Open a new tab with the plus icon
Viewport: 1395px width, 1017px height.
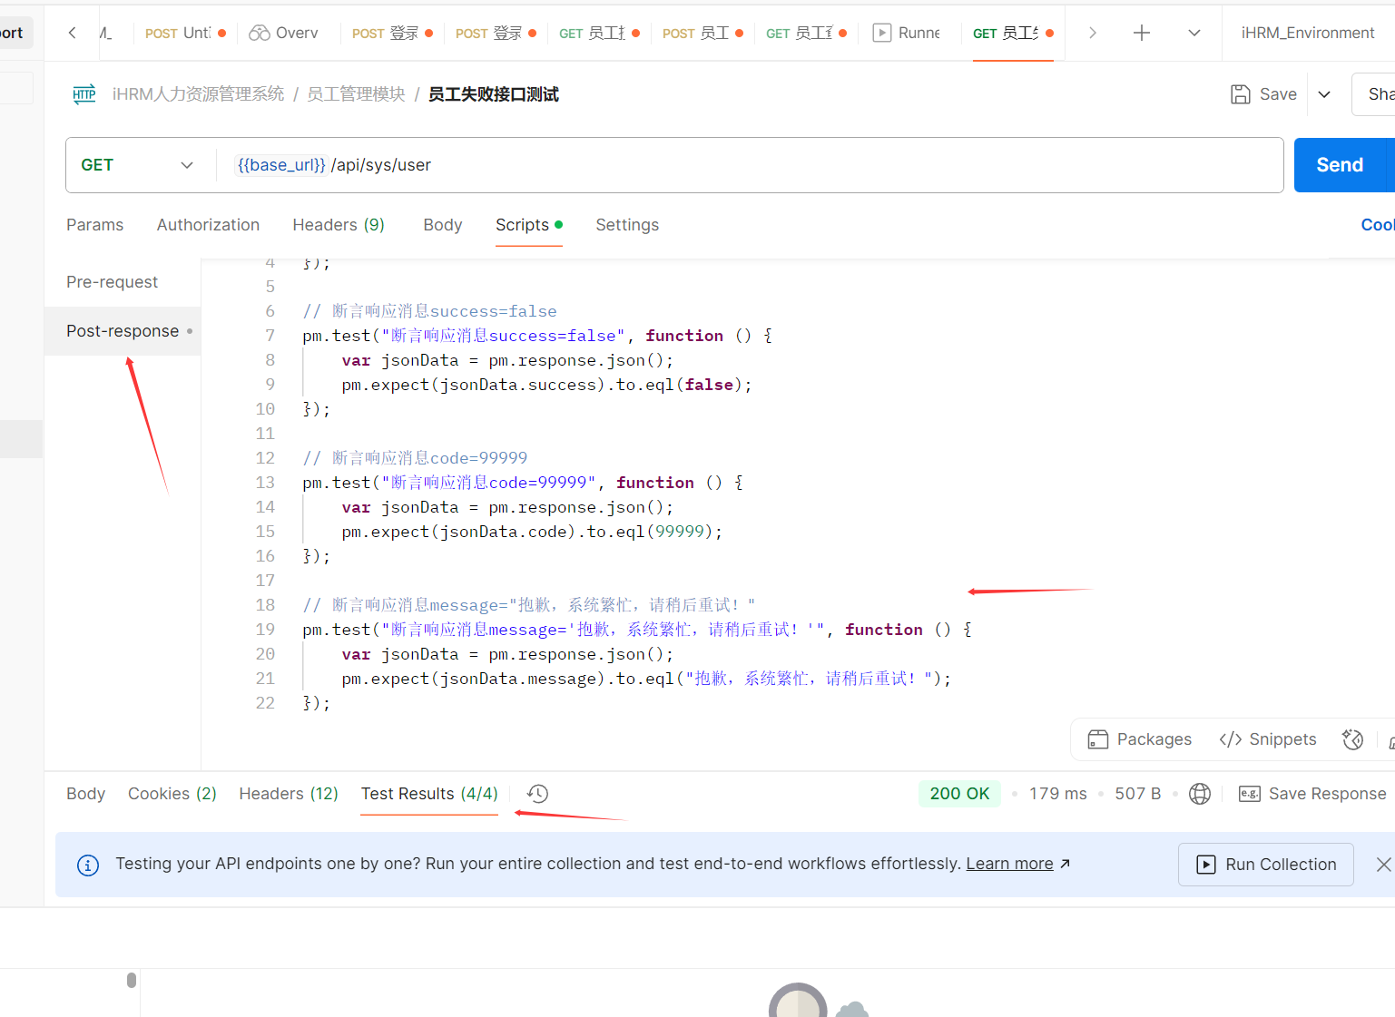1142,33
